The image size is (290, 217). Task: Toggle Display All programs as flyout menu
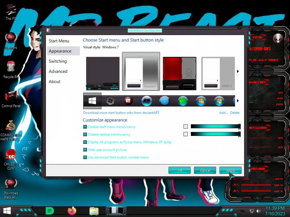(85, 142)
